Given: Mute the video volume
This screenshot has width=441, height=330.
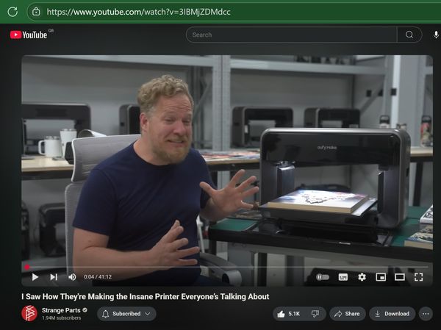Looking at the screenshot, I should 72,277.
